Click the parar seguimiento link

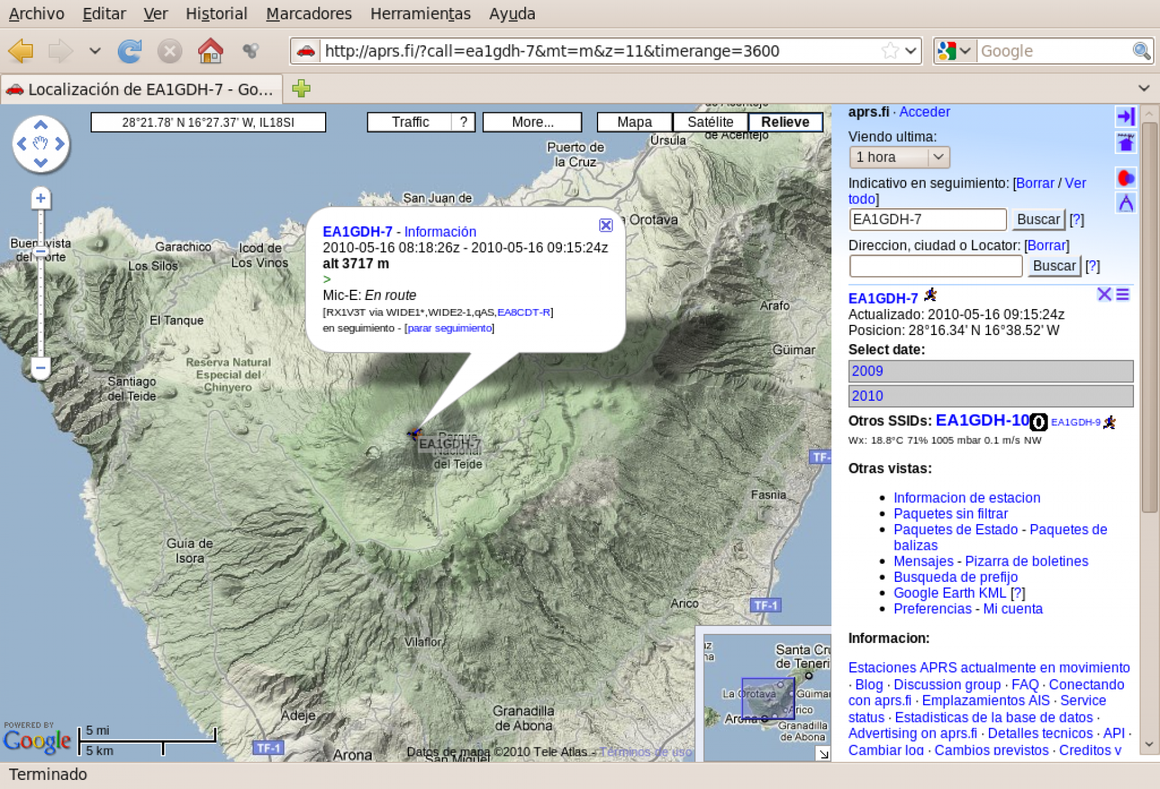pos(449,328)
